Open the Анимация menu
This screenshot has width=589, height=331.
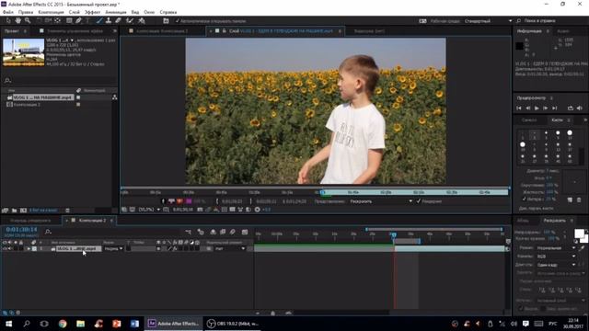[x=116, y=12]
